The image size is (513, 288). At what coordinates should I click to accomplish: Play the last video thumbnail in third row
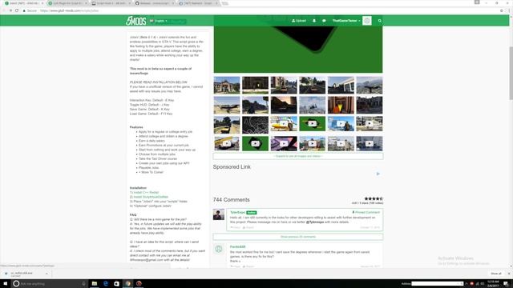coord(370,124)
